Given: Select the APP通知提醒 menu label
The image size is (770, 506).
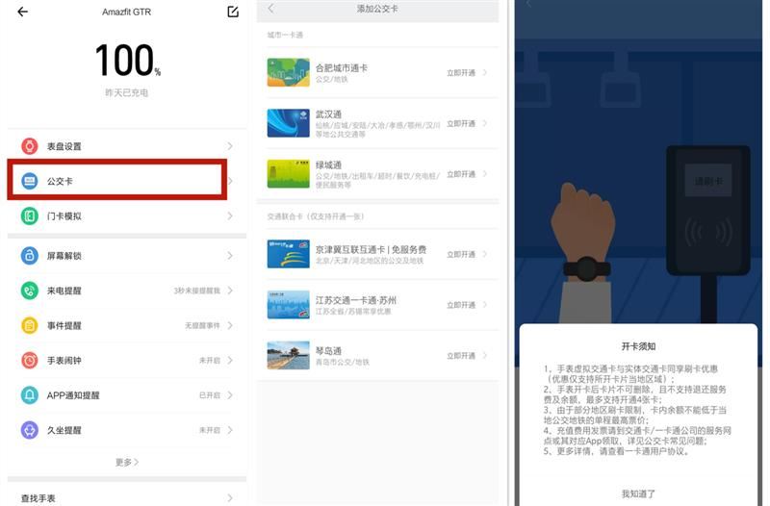Looking at the screenshot, I should pyautogui.click(x=73, y=395).
